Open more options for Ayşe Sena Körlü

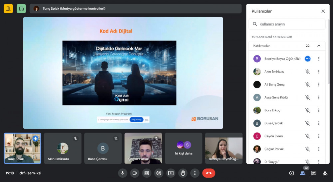(319, 97)
